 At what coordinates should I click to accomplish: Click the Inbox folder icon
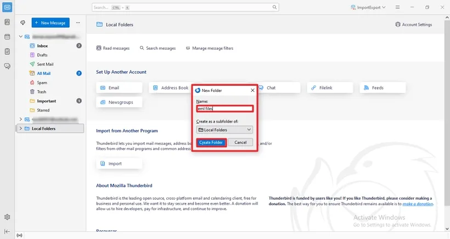tap(32, 46)
